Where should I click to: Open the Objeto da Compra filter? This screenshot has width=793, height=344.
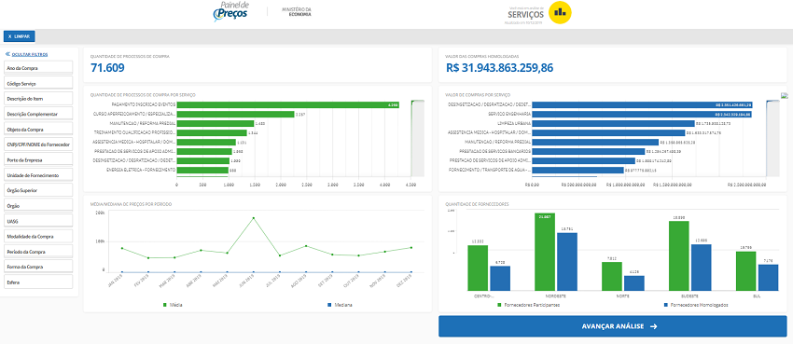[x=39, y=129]
